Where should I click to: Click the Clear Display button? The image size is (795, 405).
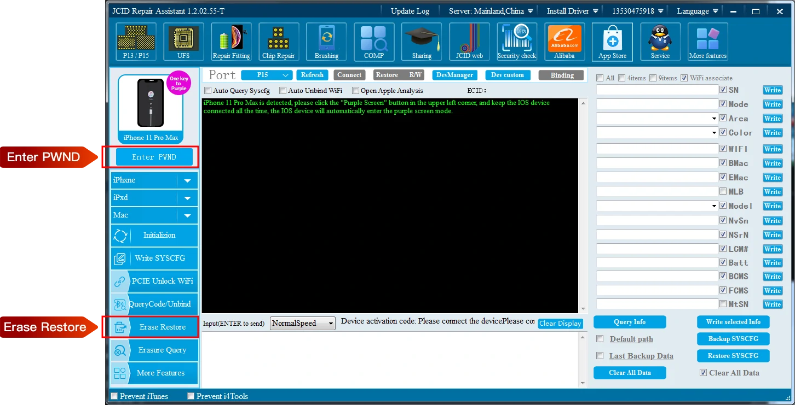pyautogui.click(x=560, y=324)
